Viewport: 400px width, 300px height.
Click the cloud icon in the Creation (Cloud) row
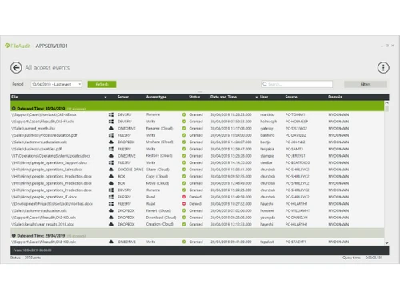tap(111, 225)
